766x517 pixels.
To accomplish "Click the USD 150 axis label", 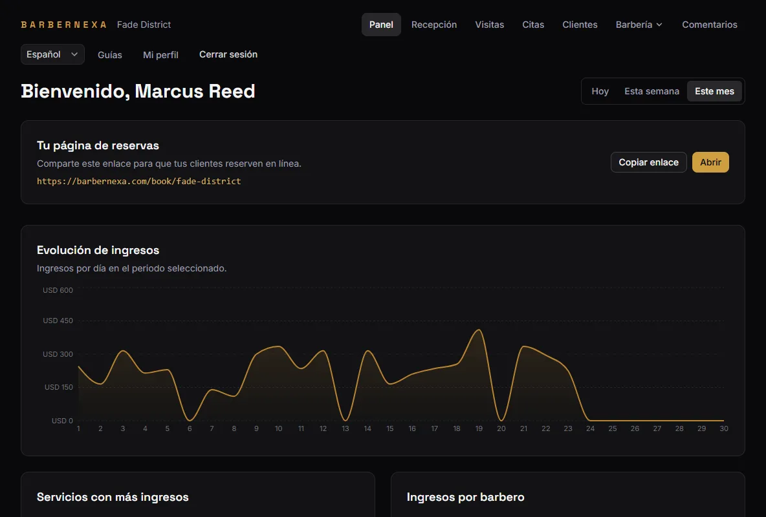I will (x=59, y=387).
